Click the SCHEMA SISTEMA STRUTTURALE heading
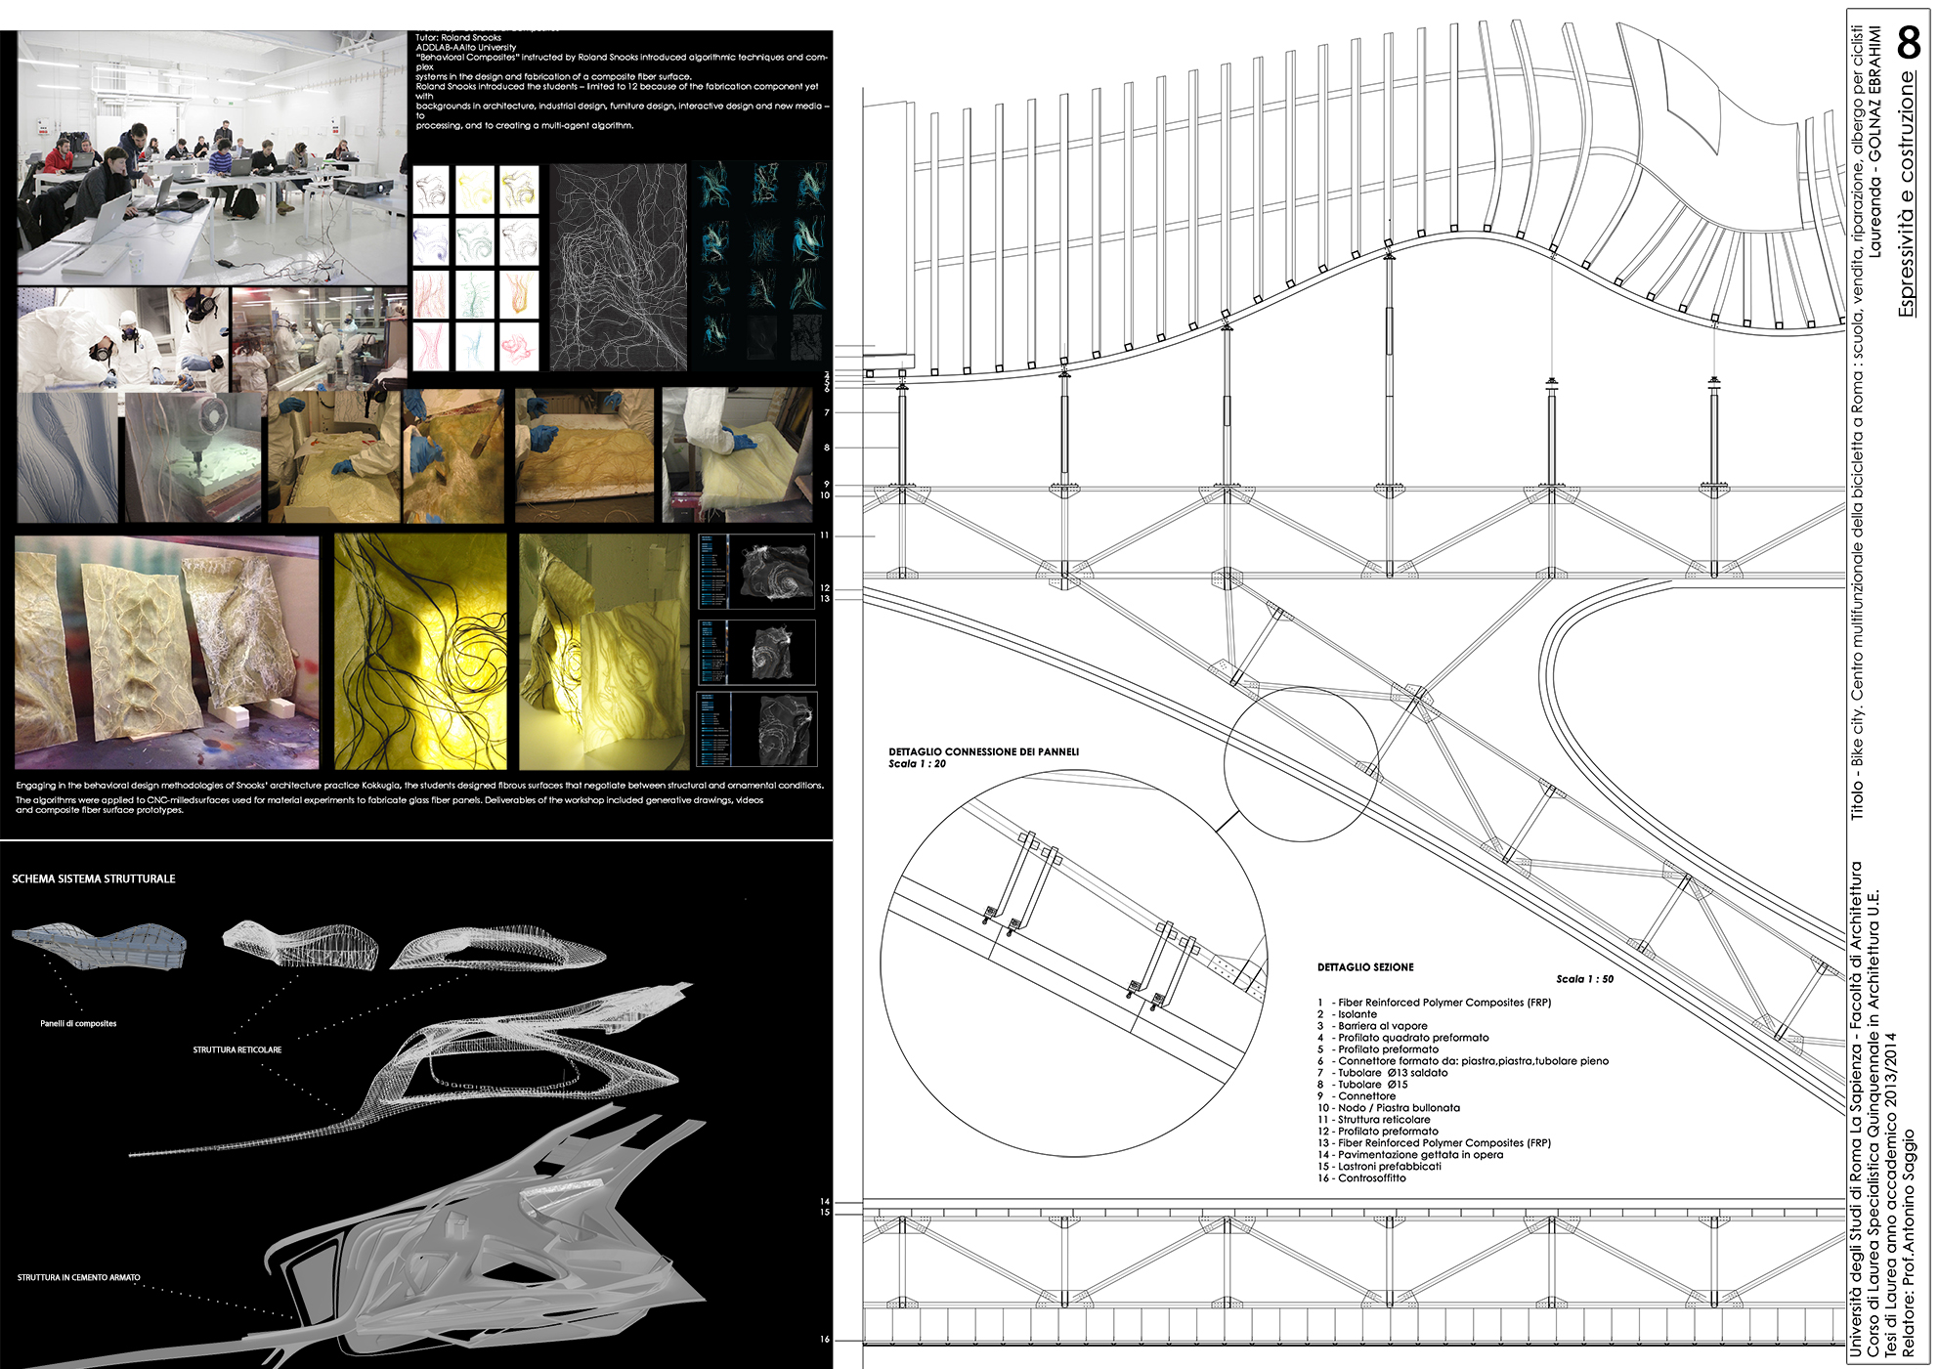 click(94, 878)
